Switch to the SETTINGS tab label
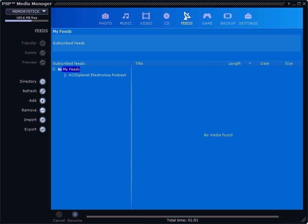 point(248,23)
